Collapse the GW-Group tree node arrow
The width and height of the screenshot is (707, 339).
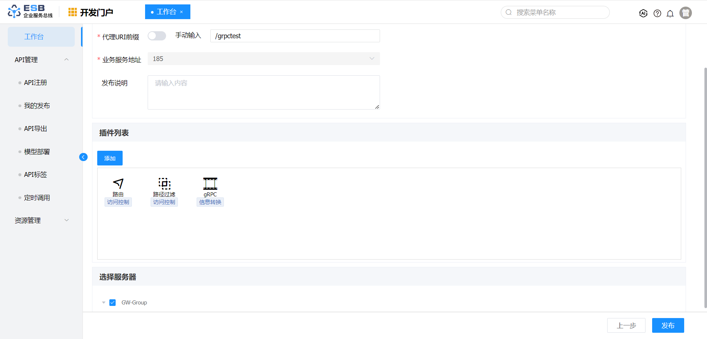click(104, 303)
